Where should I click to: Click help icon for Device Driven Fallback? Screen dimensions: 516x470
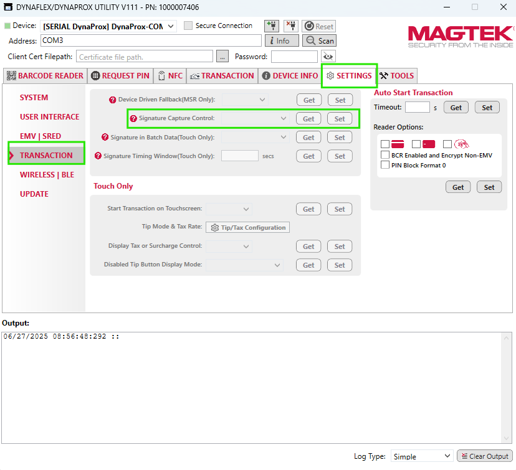[x=113, y=100]
